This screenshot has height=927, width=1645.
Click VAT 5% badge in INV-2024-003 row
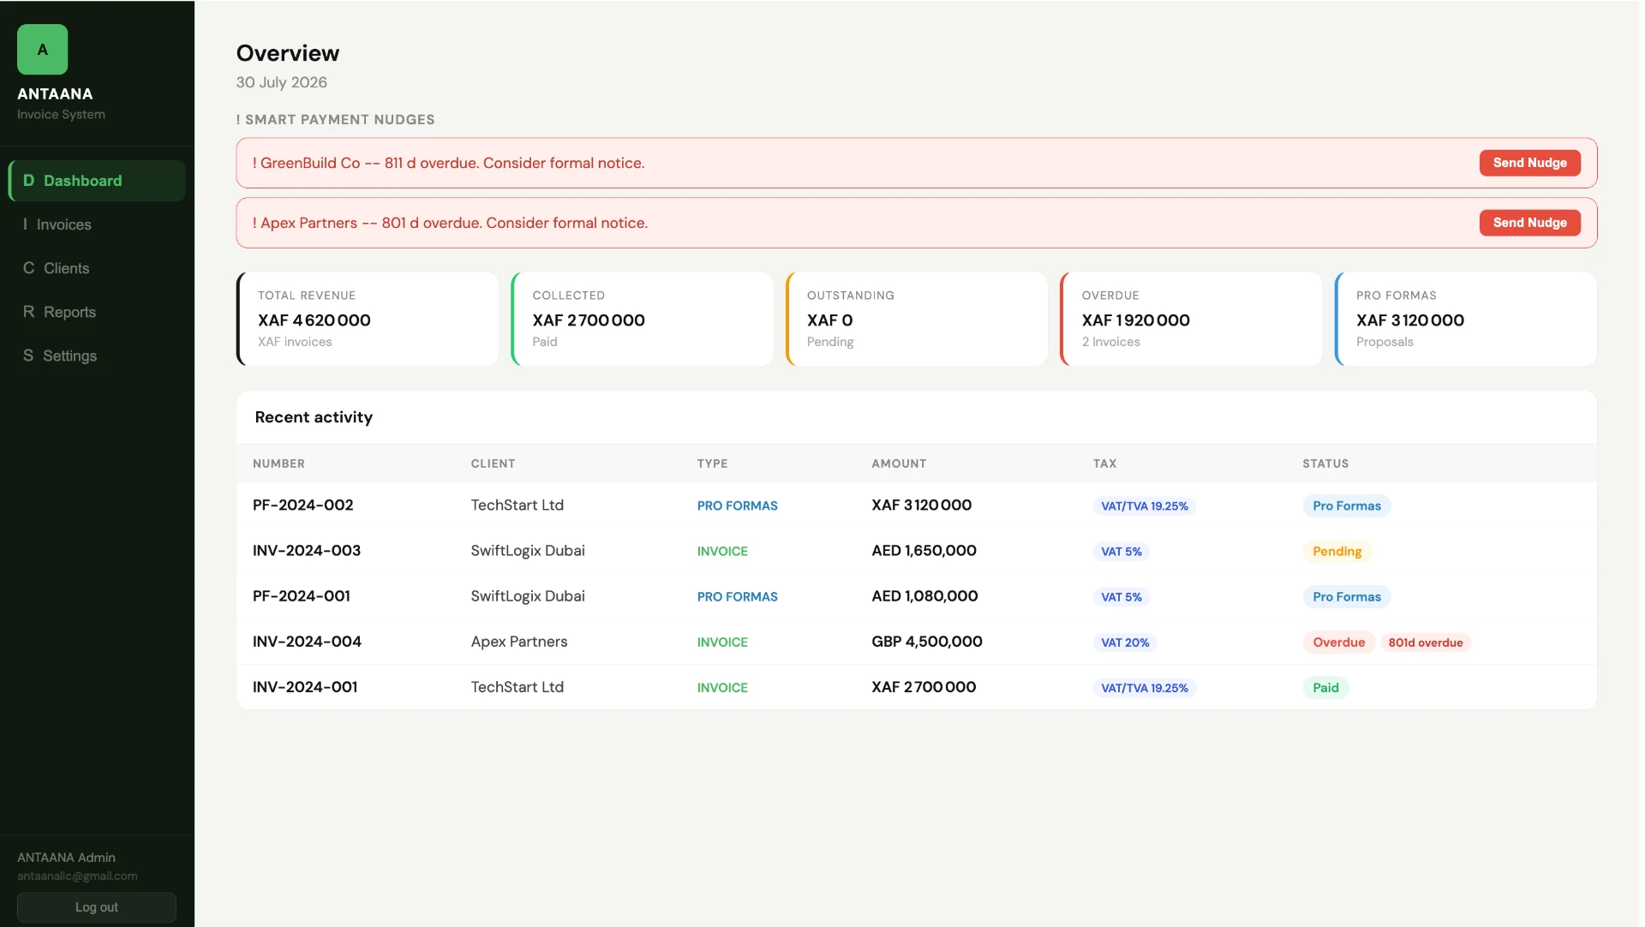pyautogui.click(x=1122, y=552)
